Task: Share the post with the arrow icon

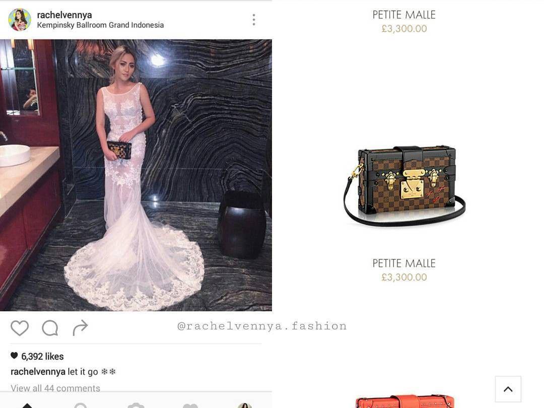Action: click(x=80, y=328)
